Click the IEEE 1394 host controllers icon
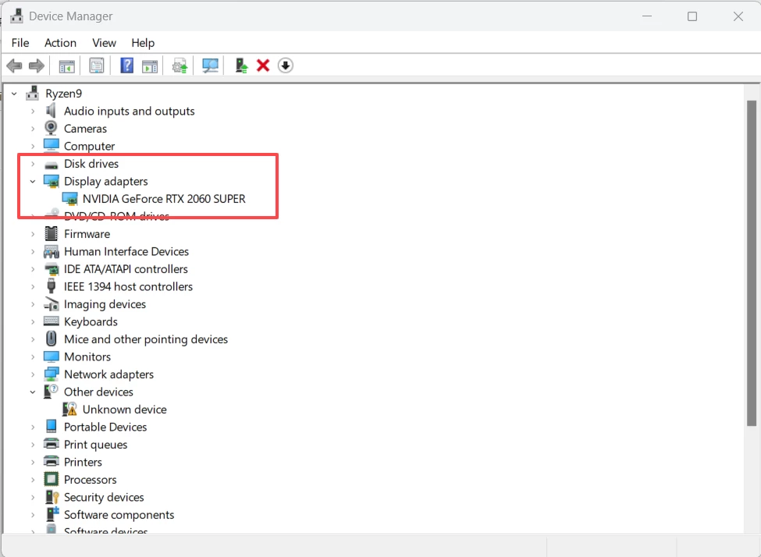Screen dimensions: 761x557 [x=51, y=286]
